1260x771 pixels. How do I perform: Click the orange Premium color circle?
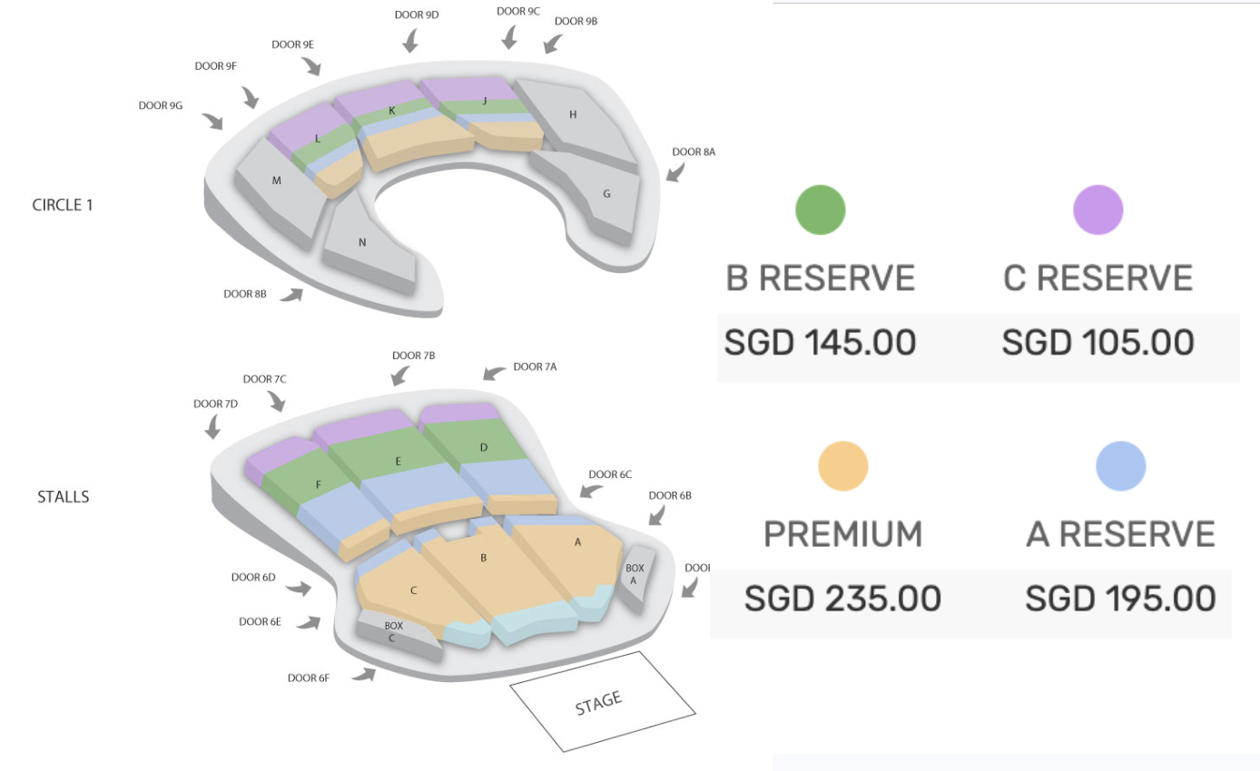pyautogui.click(x=842, y=466)
